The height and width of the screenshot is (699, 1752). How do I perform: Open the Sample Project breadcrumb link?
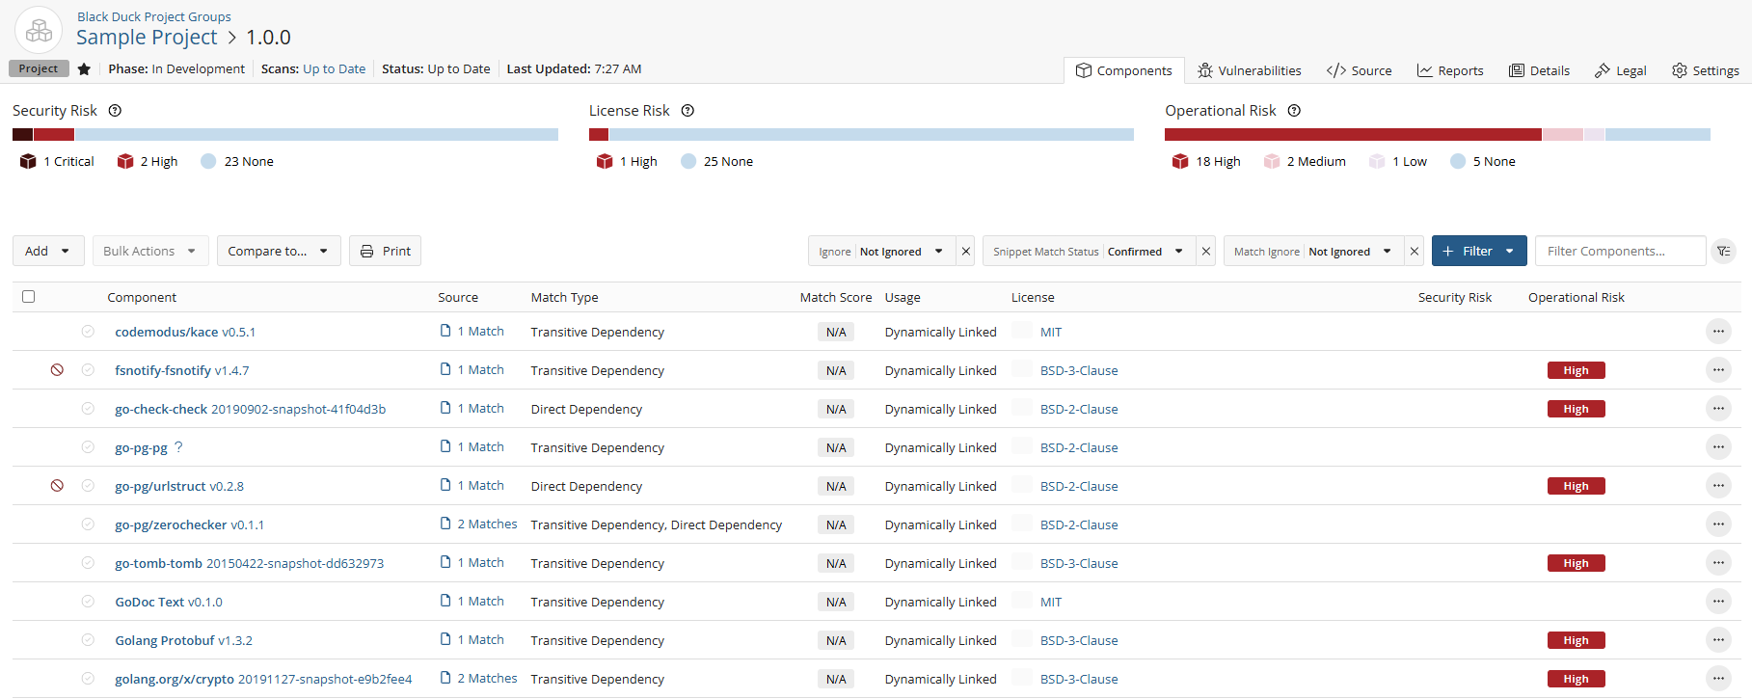[x=147, y=37]
